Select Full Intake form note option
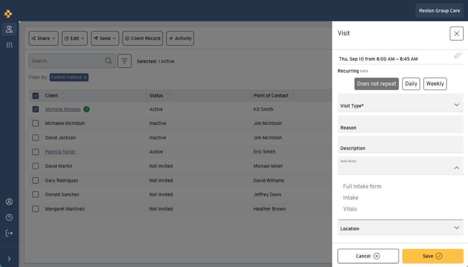This screenshot has width=468, height=267. (x=362, y=187)
